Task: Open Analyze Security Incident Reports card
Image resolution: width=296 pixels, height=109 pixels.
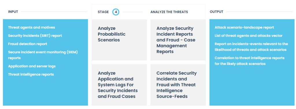Action: pyautogui.click(x=178, y=40)
